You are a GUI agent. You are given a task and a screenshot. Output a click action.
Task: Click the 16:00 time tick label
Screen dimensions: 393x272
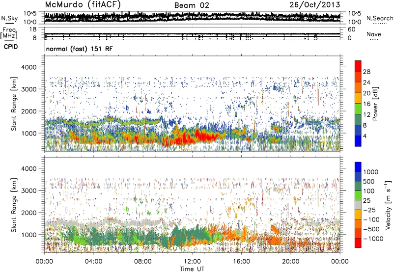click(x=241, y=262)
